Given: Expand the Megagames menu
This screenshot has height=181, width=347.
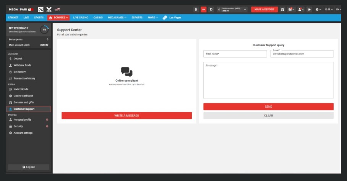Looking at the screenshot, I should coord(118,18).
